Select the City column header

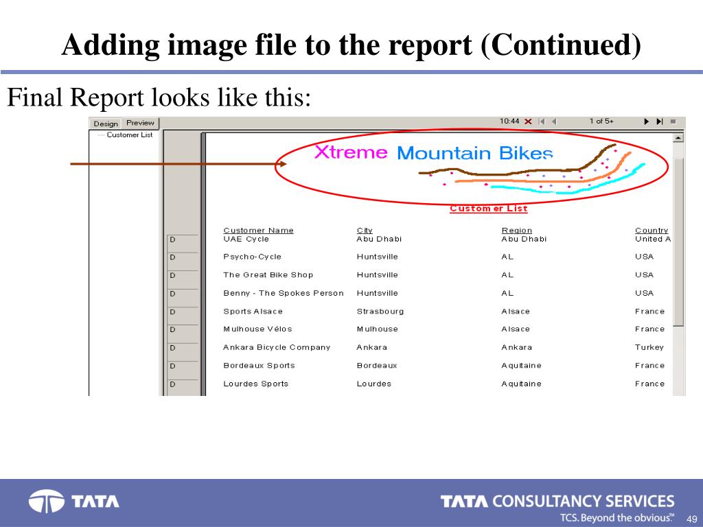(x=365, y=231)
